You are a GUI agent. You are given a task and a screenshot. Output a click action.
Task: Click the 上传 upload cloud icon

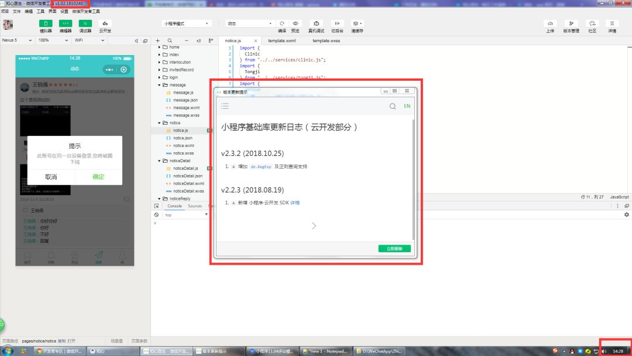[x=550, y=23]
